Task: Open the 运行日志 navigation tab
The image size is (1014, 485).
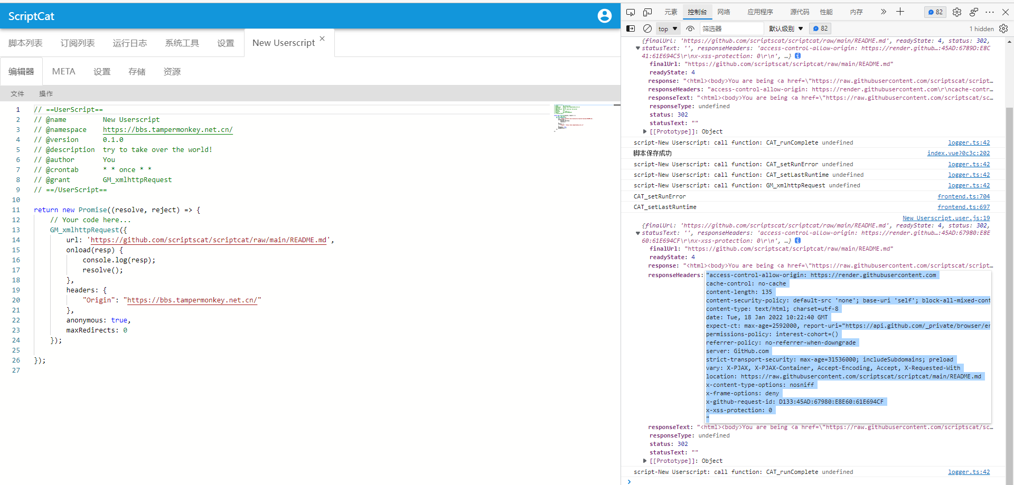Action: (x=130, y=43)
